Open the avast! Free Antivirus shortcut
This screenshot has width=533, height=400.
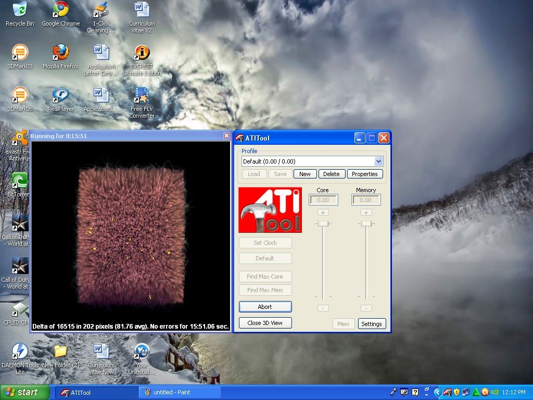pyautogui.click(x=19, y=145)
